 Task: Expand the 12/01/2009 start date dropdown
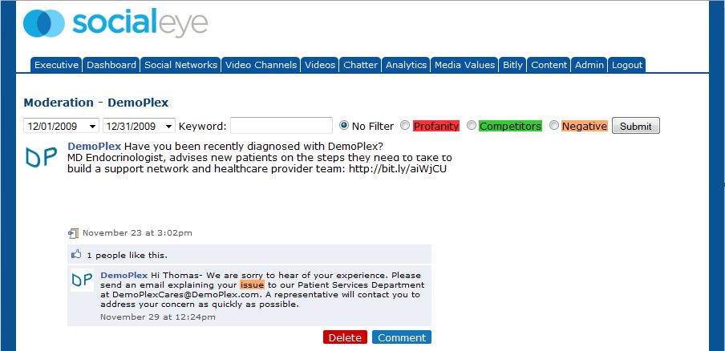click(62, 126)
